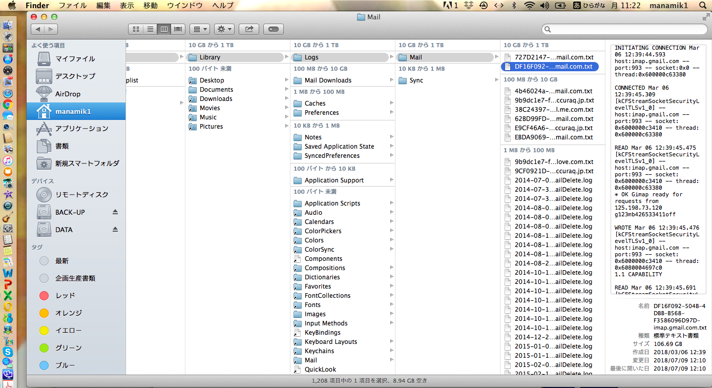The image size is (712, 388).
Task: Open アプリケーション in the sidebar
Action: point(76,129)
